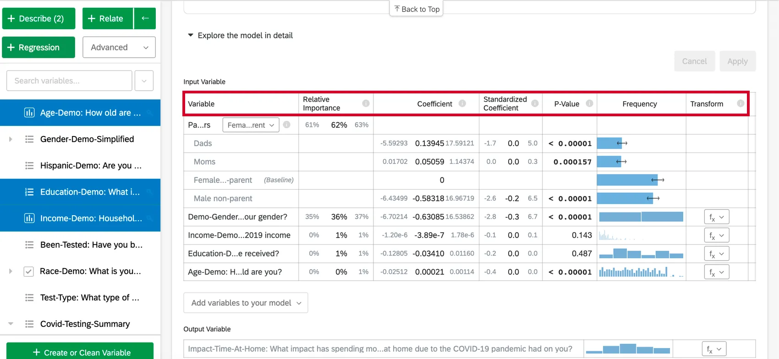Click the left arrow next to Relate
The image size is (779, 359).
click(145, 18)
